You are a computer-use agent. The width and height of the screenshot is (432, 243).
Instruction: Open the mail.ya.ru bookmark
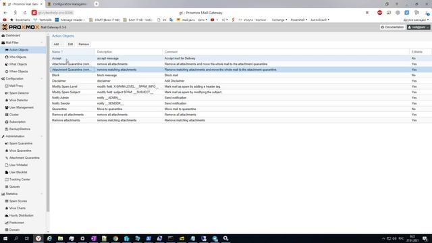[186, 20]
